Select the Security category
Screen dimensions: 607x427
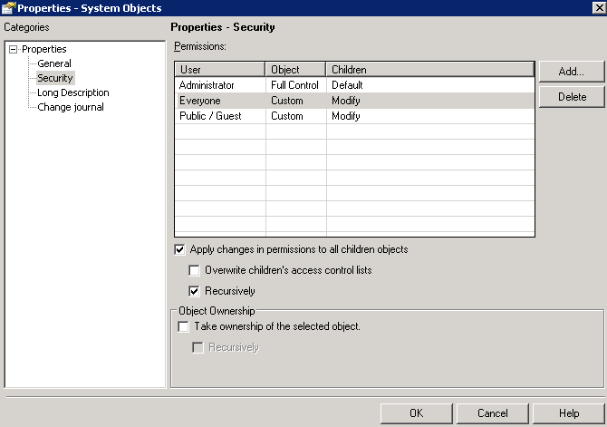point(54,78)
